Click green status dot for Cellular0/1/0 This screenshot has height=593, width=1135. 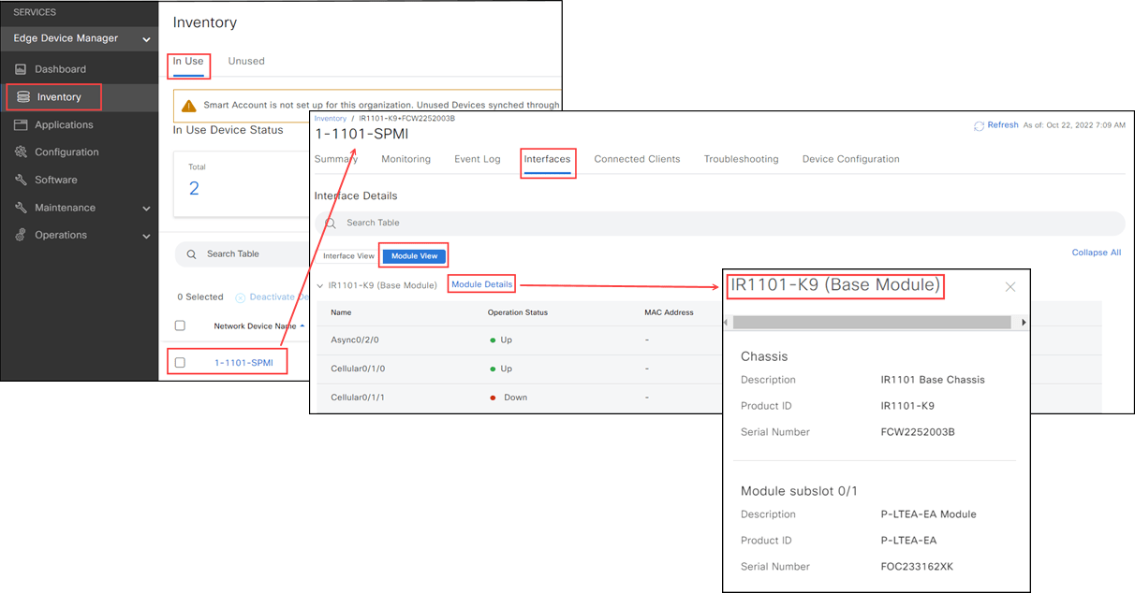[493, 369]
